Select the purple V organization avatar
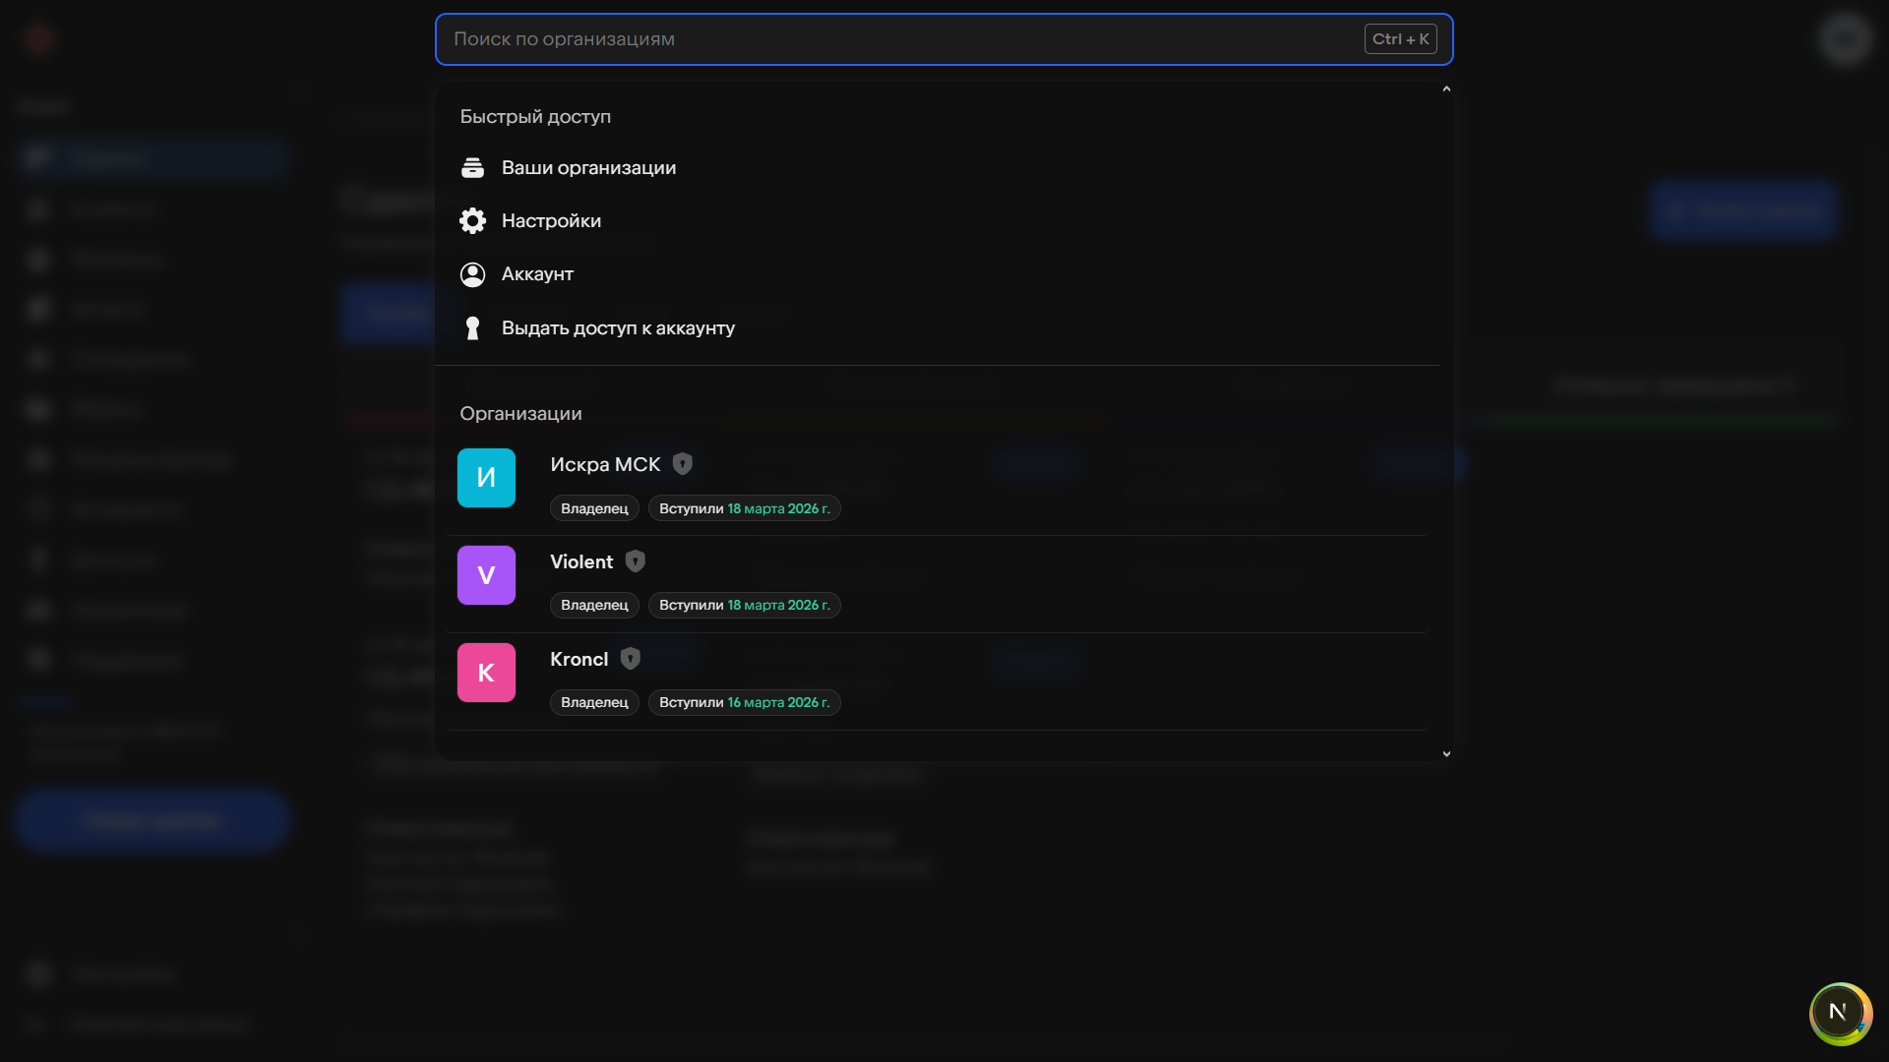 [486, 575]
